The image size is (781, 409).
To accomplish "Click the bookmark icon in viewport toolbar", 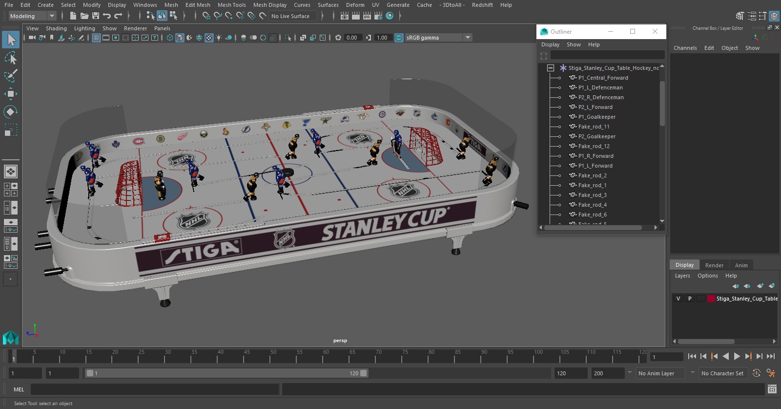I will 51,38.
